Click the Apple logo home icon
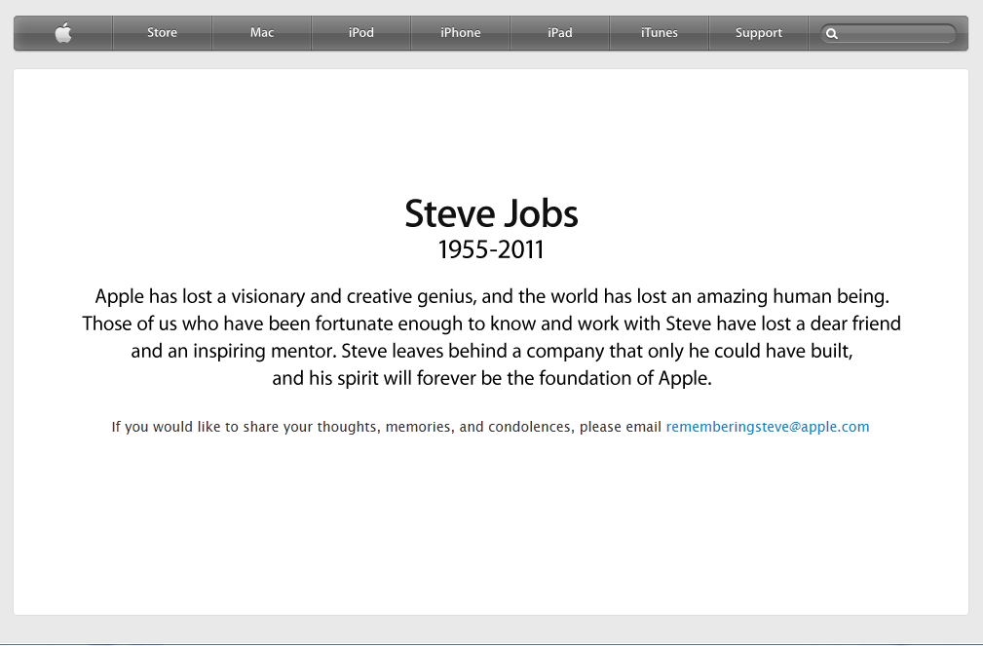 (x=63, y=32)
